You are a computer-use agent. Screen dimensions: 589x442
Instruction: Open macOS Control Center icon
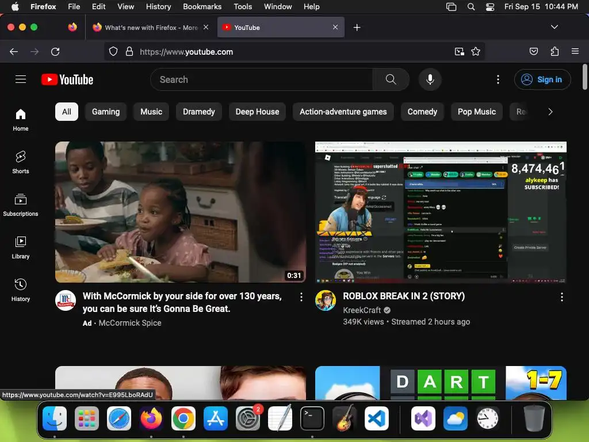[490, 7]
